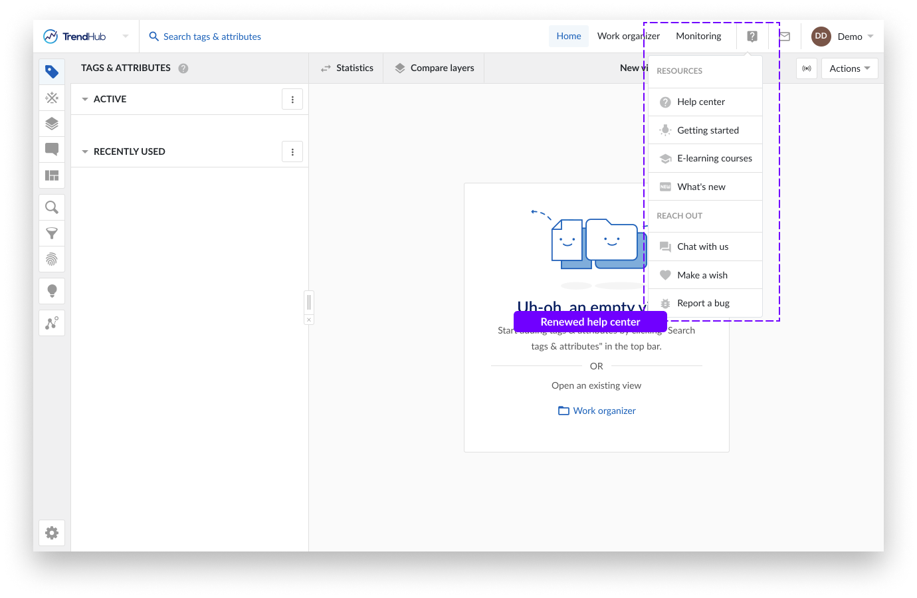
Task: Switch to the Monitoring tab
Action: (x=698, y=37)
